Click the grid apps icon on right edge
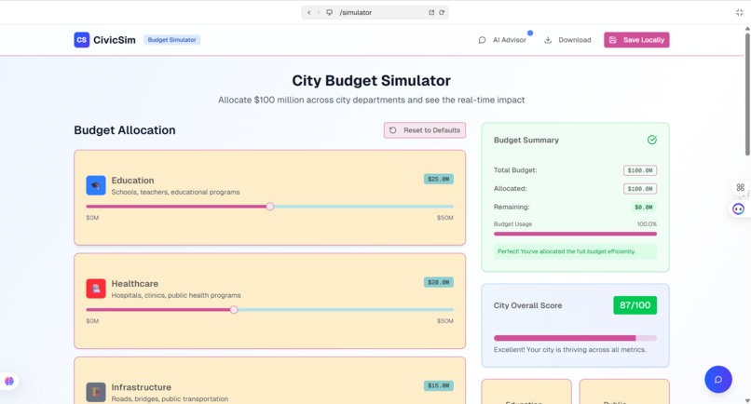 tap(741, 188)
